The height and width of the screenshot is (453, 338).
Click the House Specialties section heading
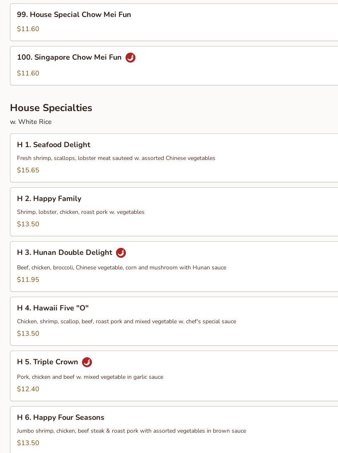(51, 108)
